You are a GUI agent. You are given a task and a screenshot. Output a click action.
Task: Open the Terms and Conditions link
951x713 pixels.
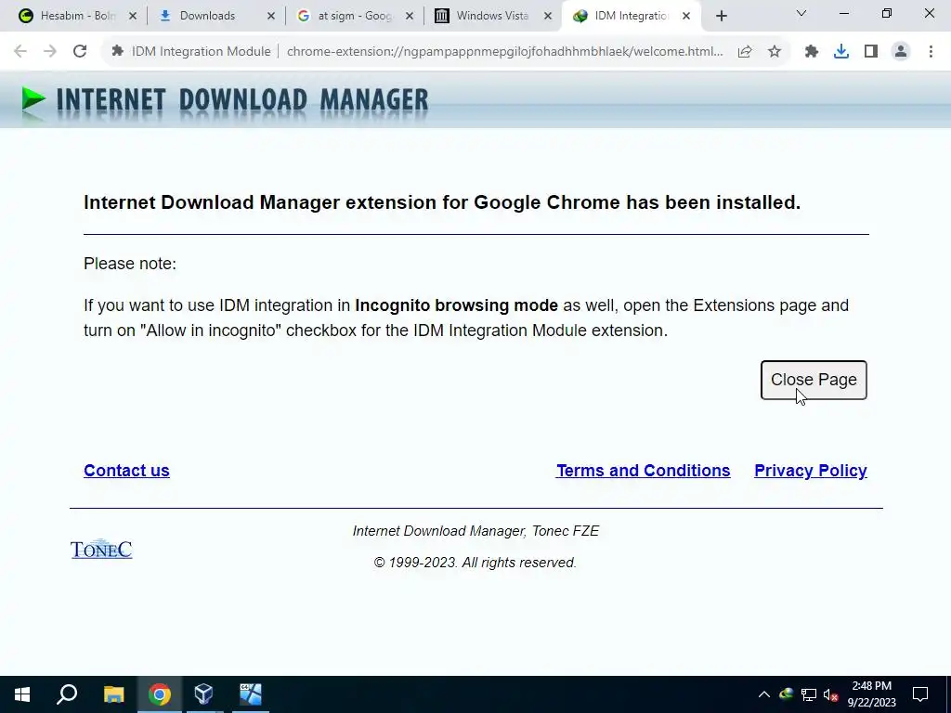pos(643,471)
